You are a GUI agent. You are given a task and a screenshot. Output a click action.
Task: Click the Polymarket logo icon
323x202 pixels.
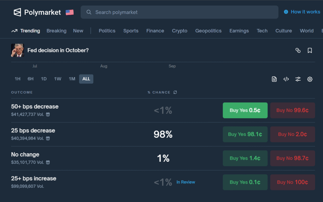click(17, 12)
